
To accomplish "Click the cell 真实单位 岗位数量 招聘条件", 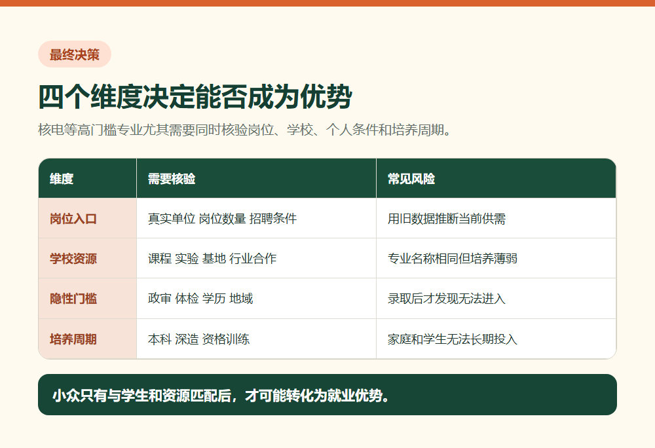I will pos(256,218).
